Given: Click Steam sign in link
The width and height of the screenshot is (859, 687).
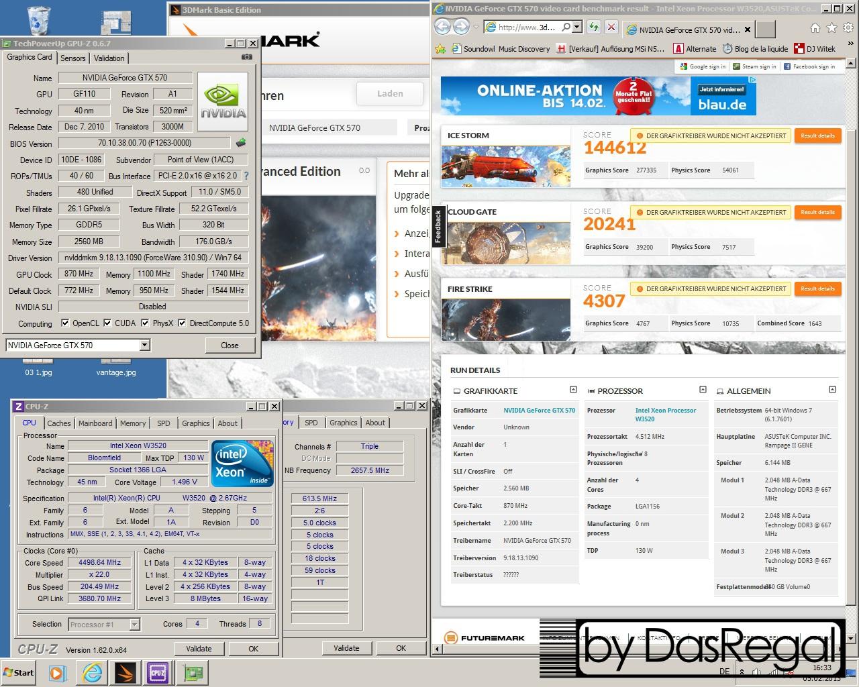Looking at the screenshot, I should pyautogui.click(x=754, y=66).
